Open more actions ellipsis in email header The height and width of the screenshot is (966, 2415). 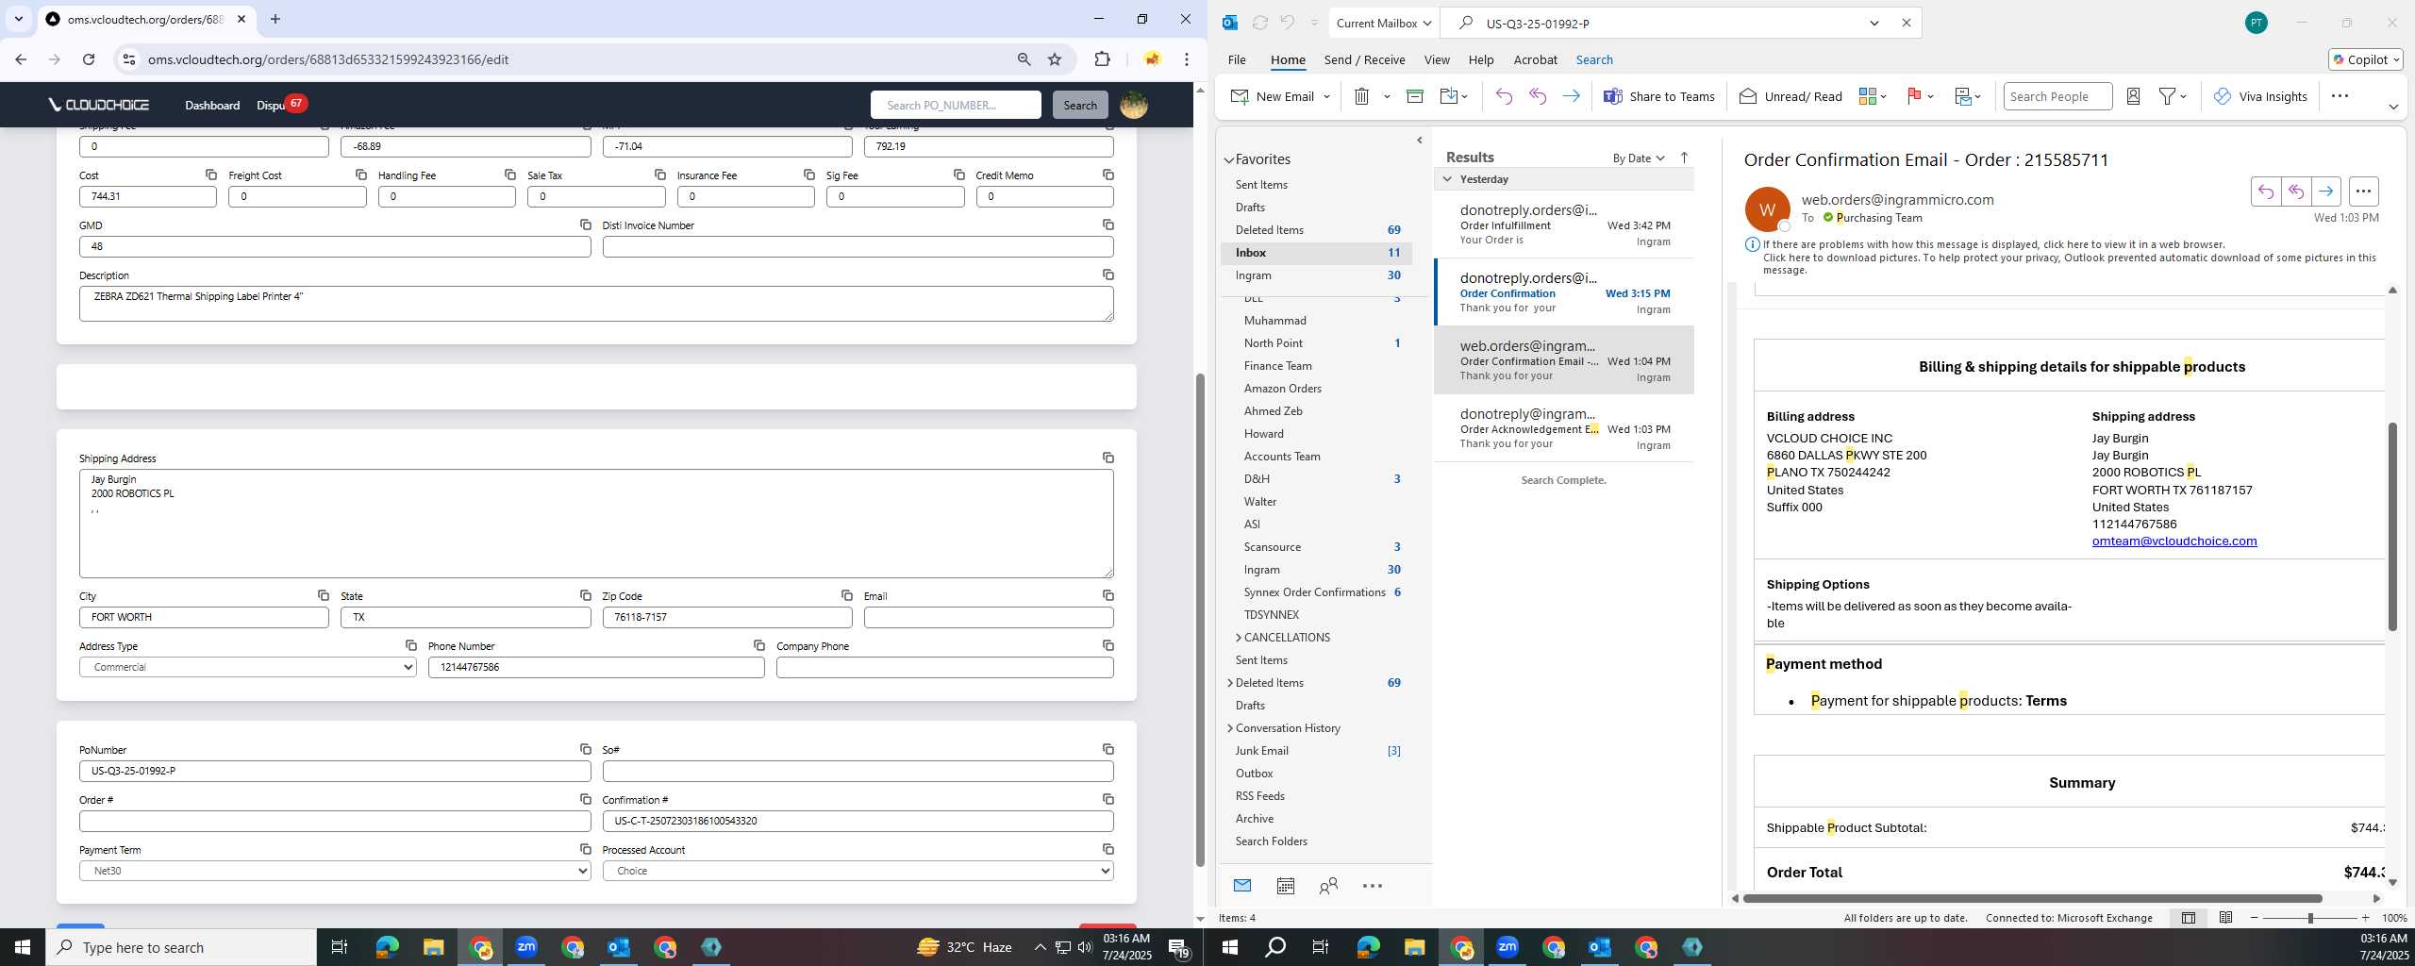(2363, 192)
